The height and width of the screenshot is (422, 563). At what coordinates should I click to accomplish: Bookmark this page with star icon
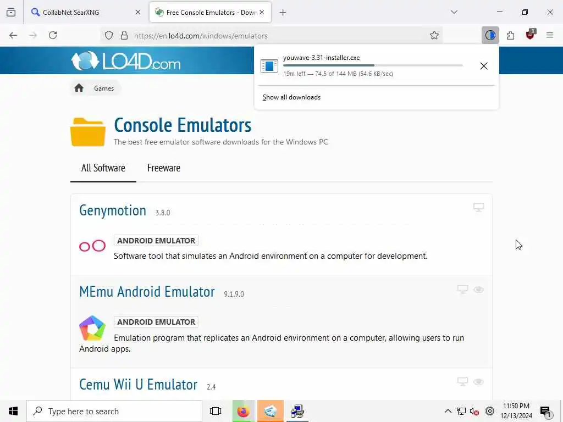tap(434, 35)
